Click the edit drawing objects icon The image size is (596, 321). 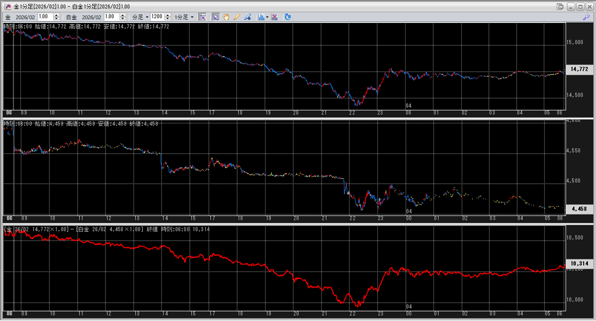coord(248,17)
